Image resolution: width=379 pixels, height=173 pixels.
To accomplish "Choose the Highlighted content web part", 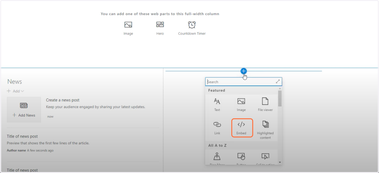I will tap(265, 129).
